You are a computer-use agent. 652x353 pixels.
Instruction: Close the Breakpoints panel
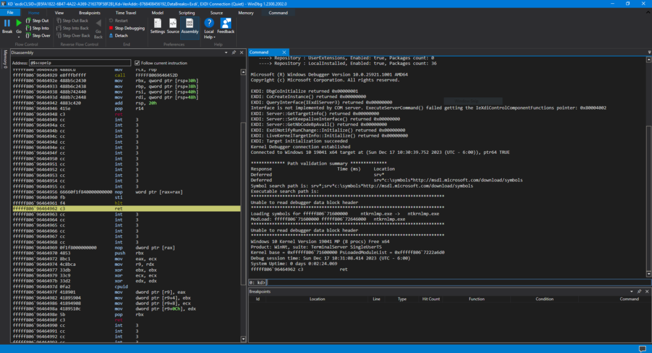[x=647, y=291]
